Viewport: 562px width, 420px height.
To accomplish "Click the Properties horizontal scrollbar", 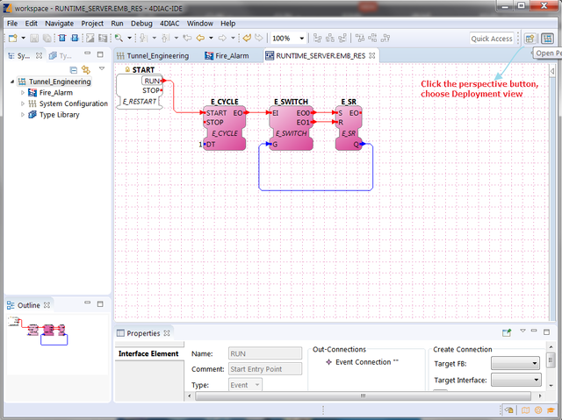I will click(x=363, y=395).
